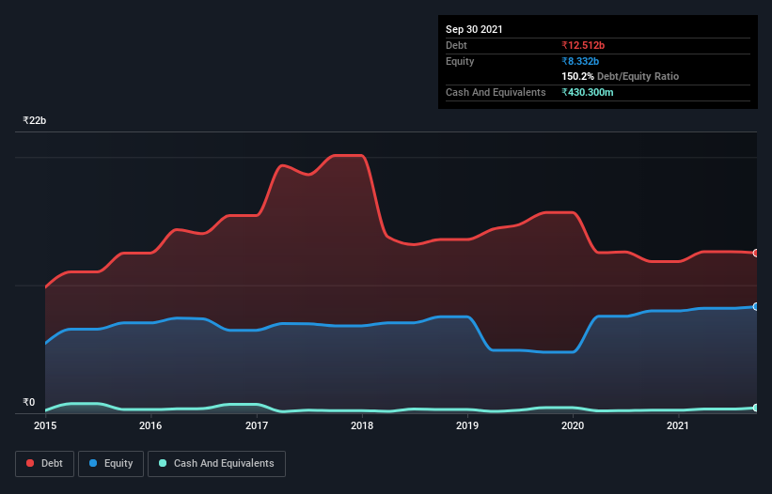Select the 2021 x-axis label

point(678,425)
